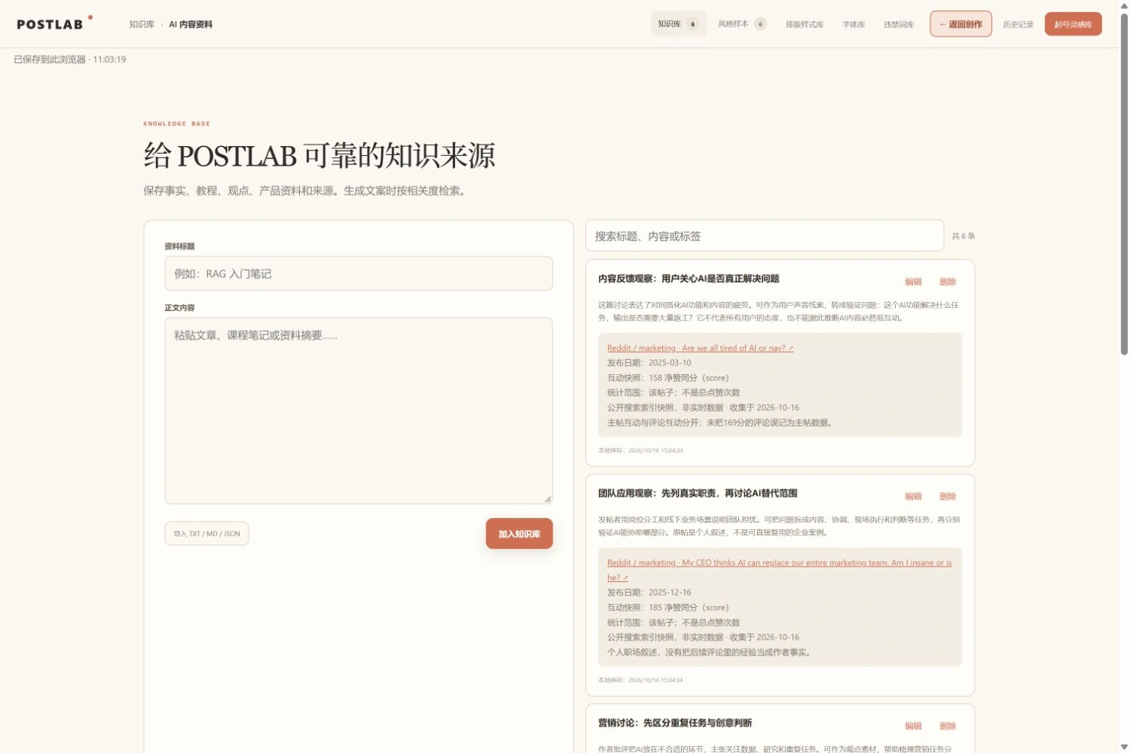Screen dimensions: 1130x753
Task: Click the scrollbar's down arrow
Action: point(1124,747)
